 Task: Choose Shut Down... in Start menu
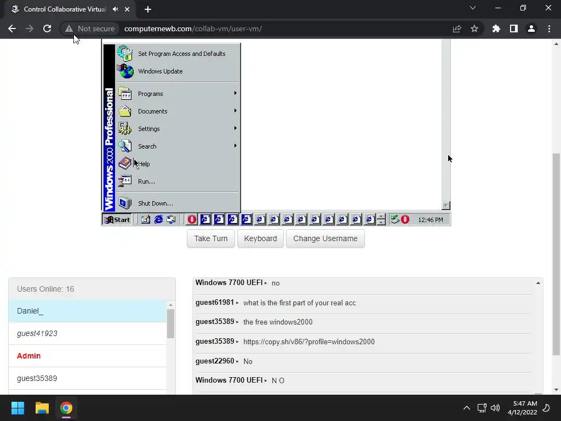pyautogui.click(x=178, y=203)
